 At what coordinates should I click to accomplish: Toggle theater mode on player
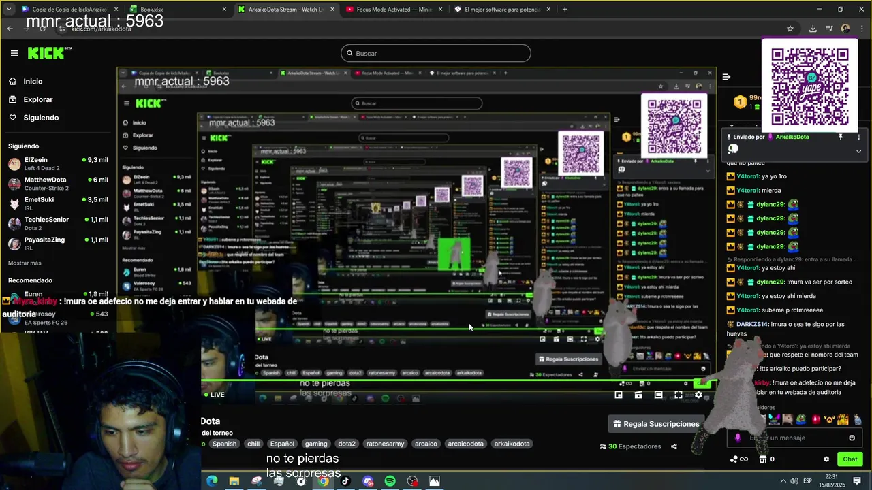[x=658, y=395]
